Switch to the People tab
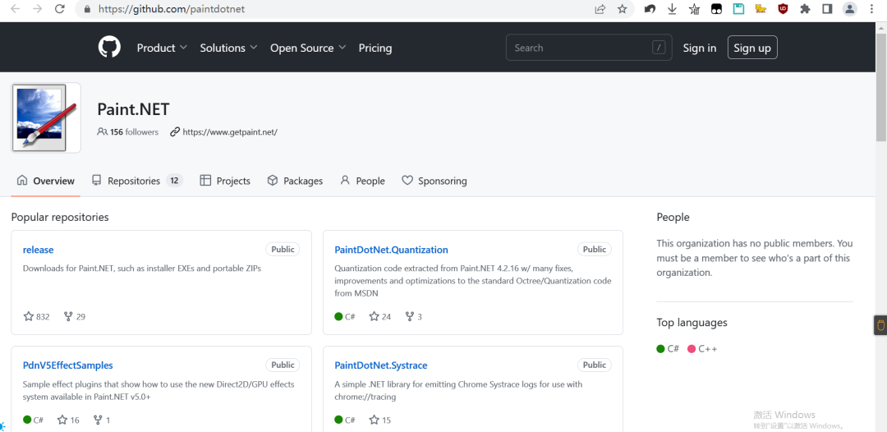Screen dimensions: 887x432 click(363, 181)
